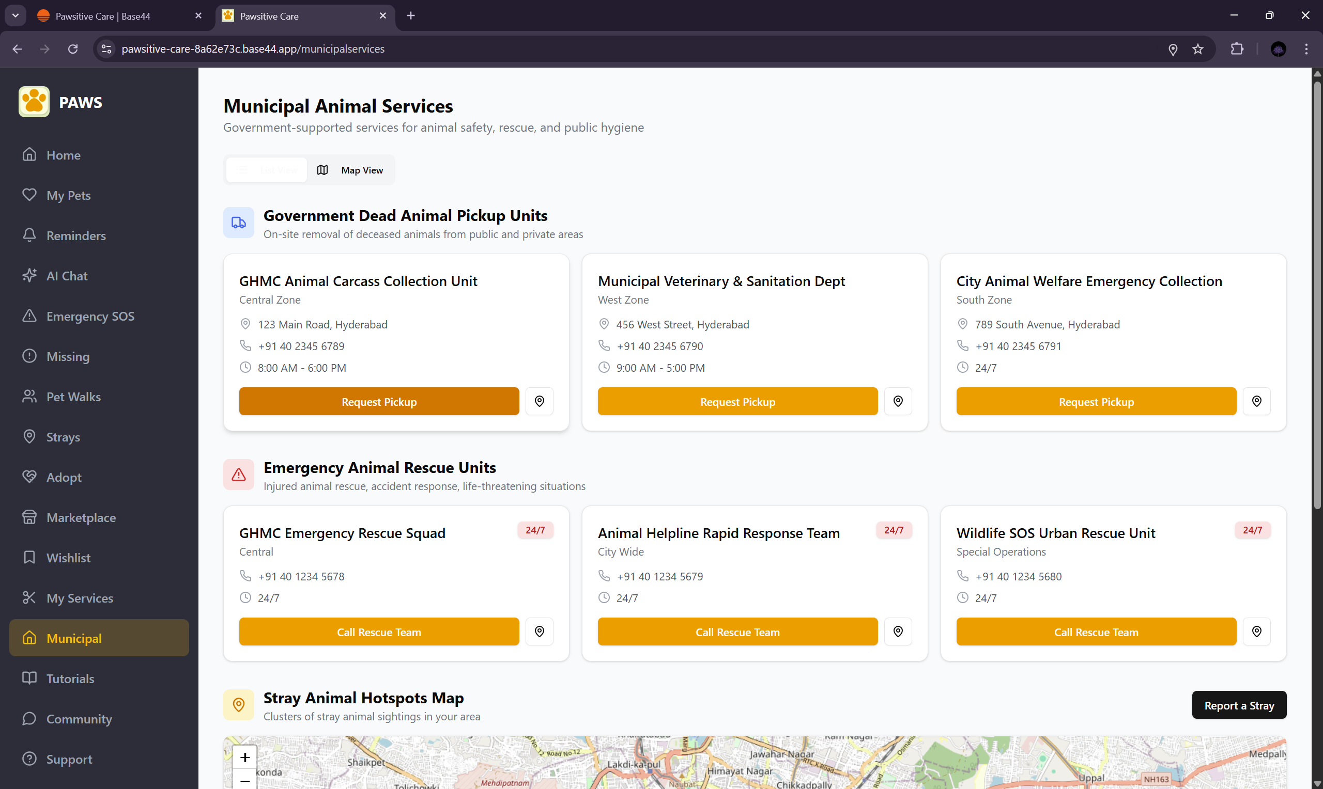
Task: View site information in the address bar
Action: coord(106,49)
